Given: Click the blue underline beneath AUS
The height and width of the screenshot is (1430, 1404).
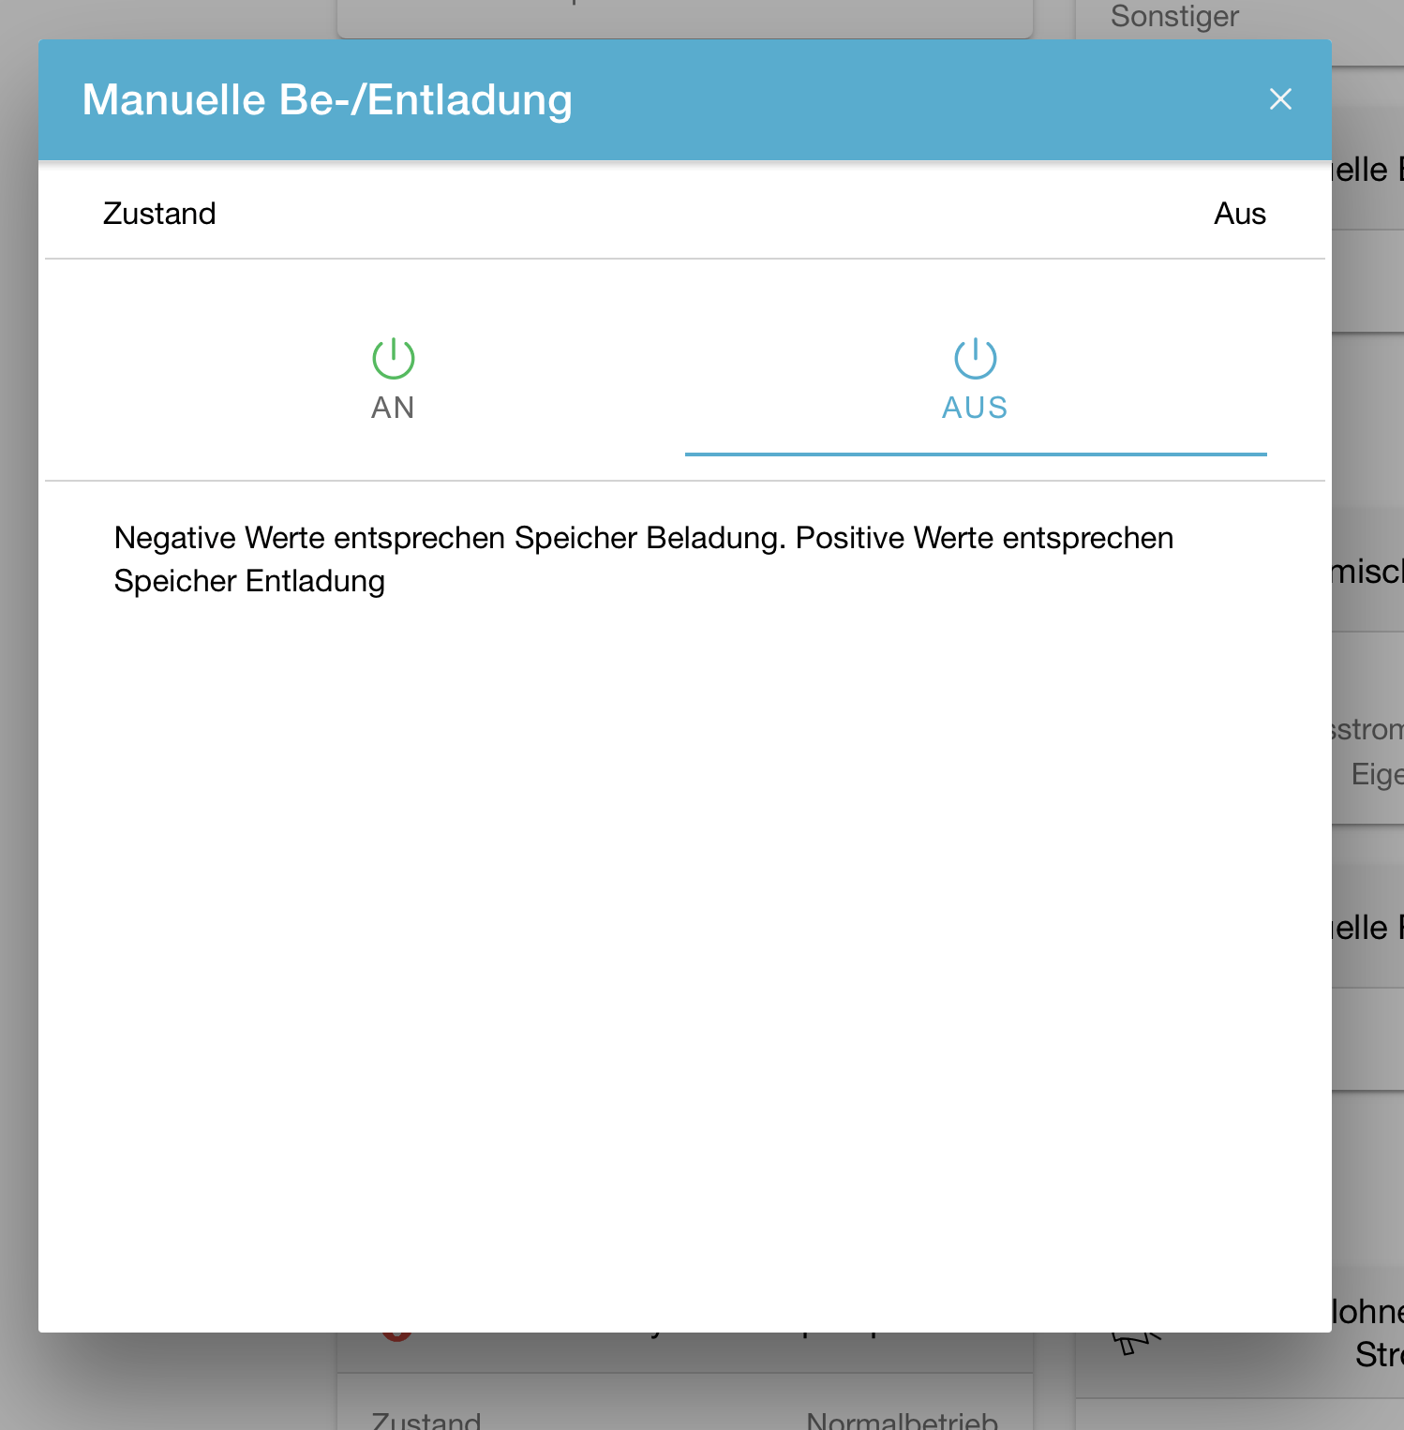Looking at the screenshot, I should tap(975, 454).
